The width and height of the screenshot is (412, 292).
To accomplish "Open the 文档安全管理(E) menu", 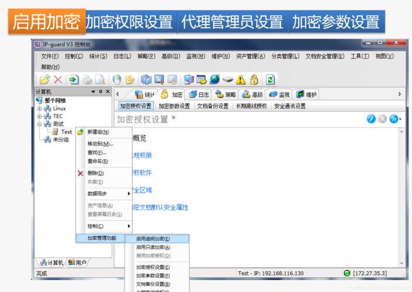I will point(325,56).
